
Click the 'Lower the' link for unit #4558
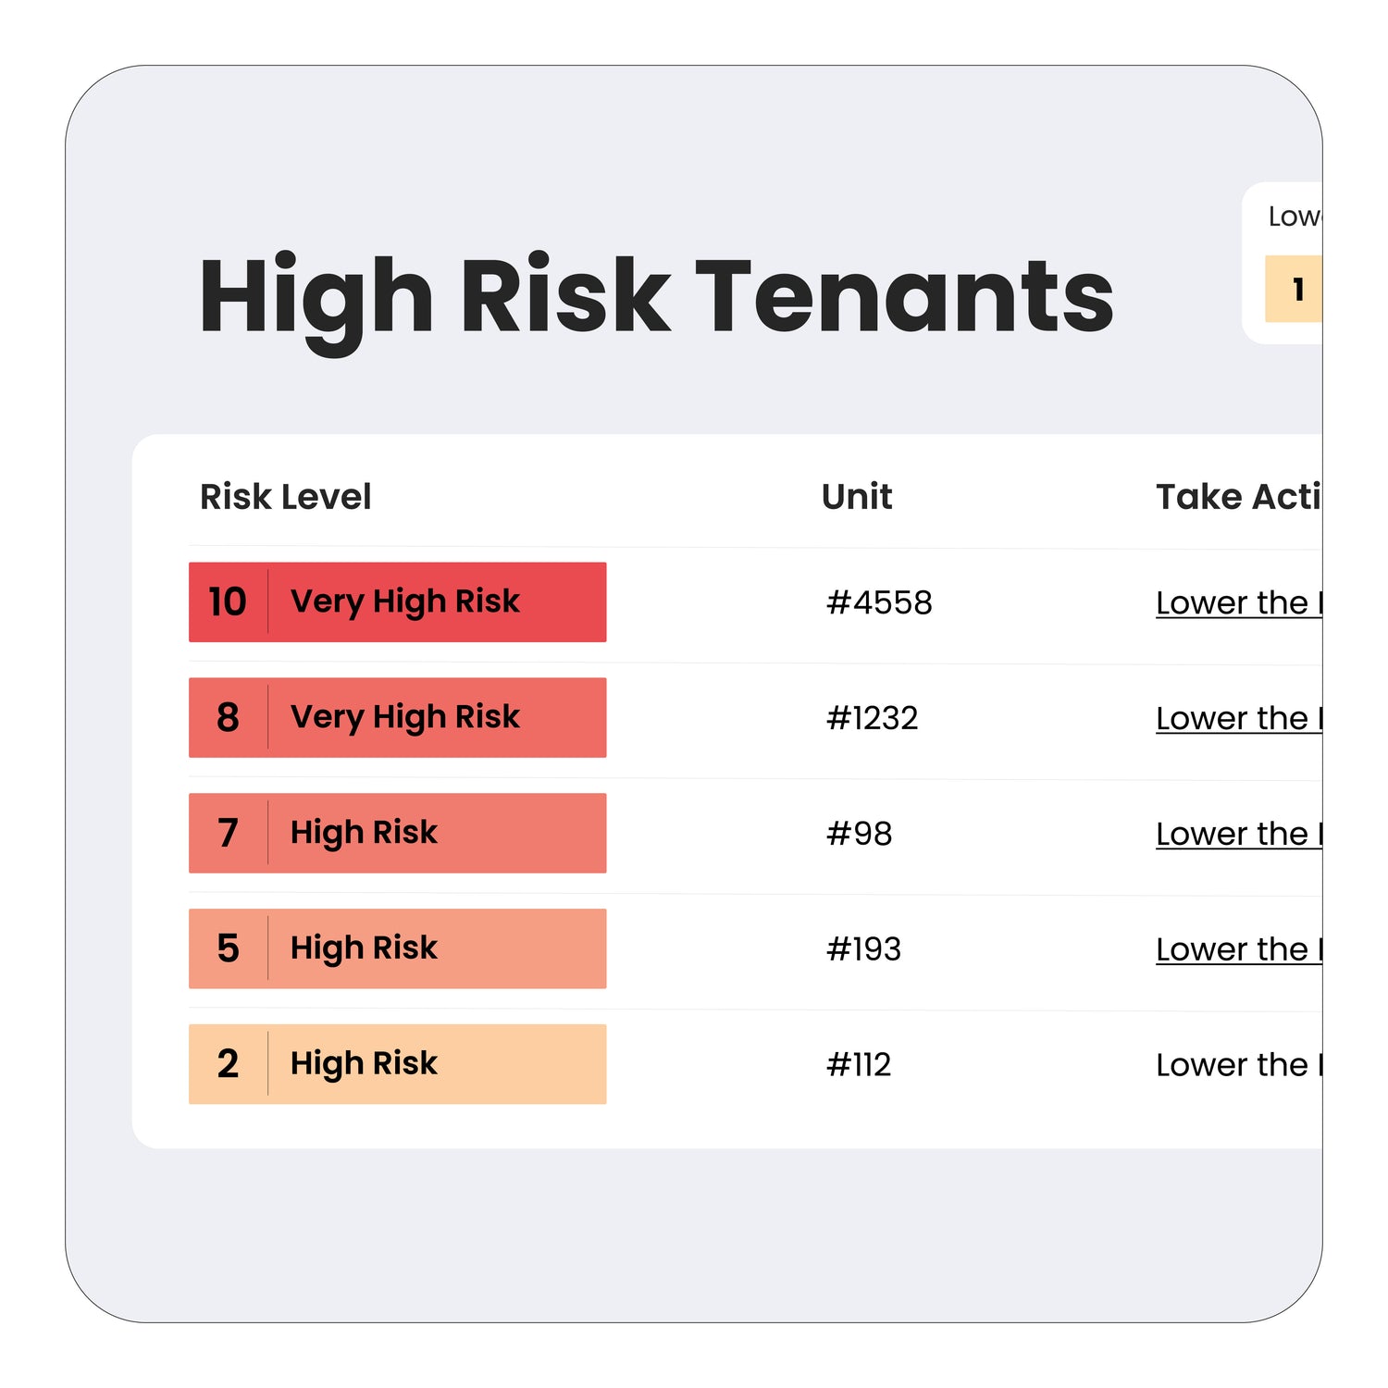pos(1238,603)
